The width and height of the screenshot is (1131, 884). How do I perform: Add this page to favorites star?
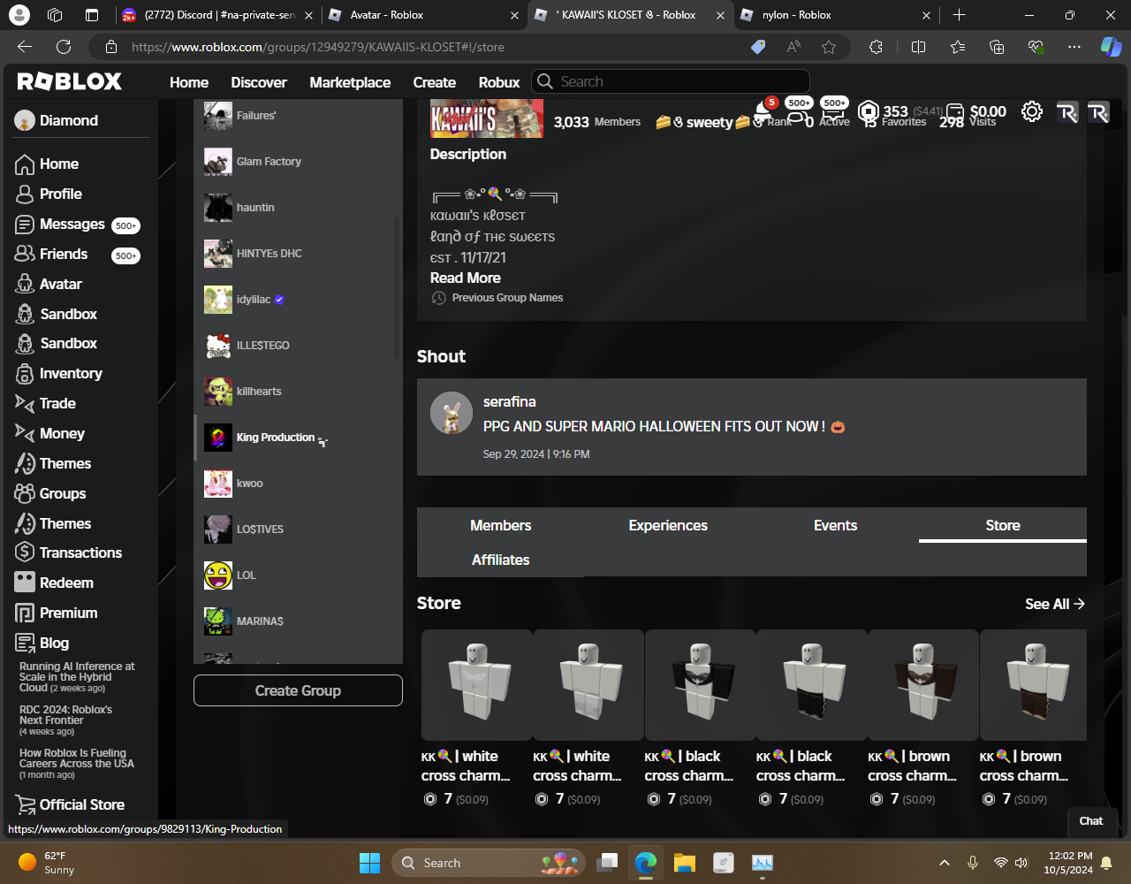coord(829,47)
